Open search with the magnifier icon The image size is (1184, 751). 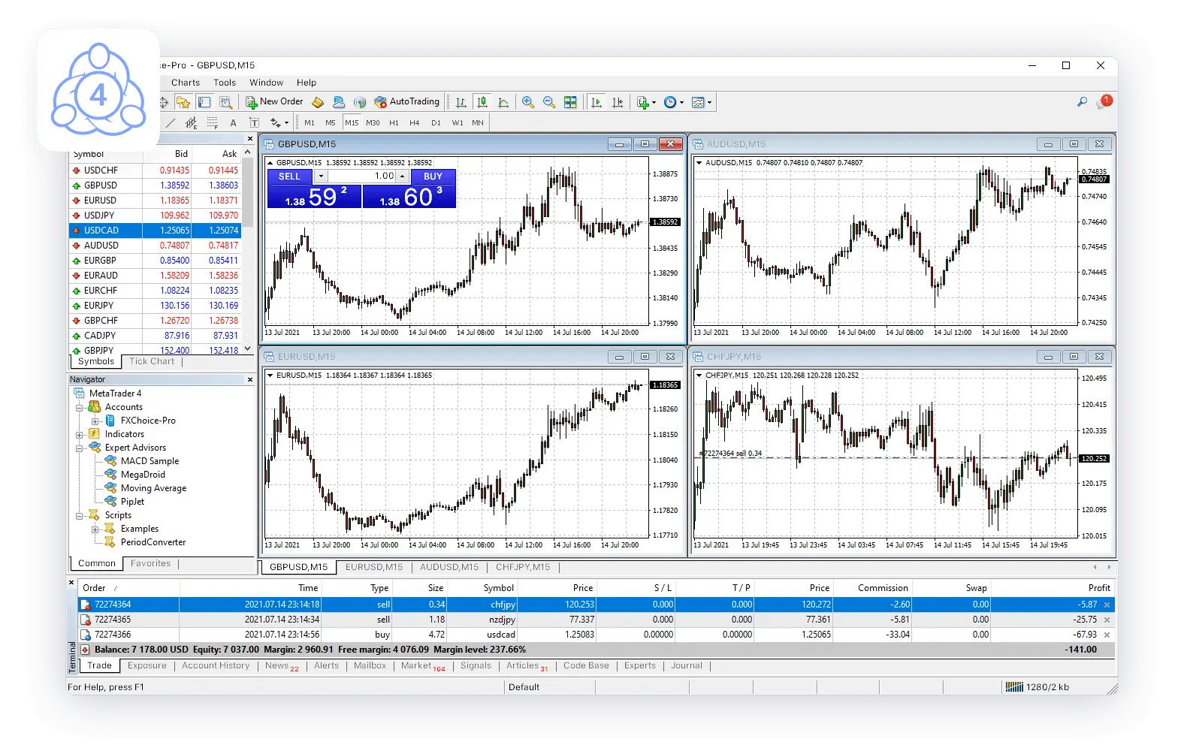click(x=1083, y=101)
